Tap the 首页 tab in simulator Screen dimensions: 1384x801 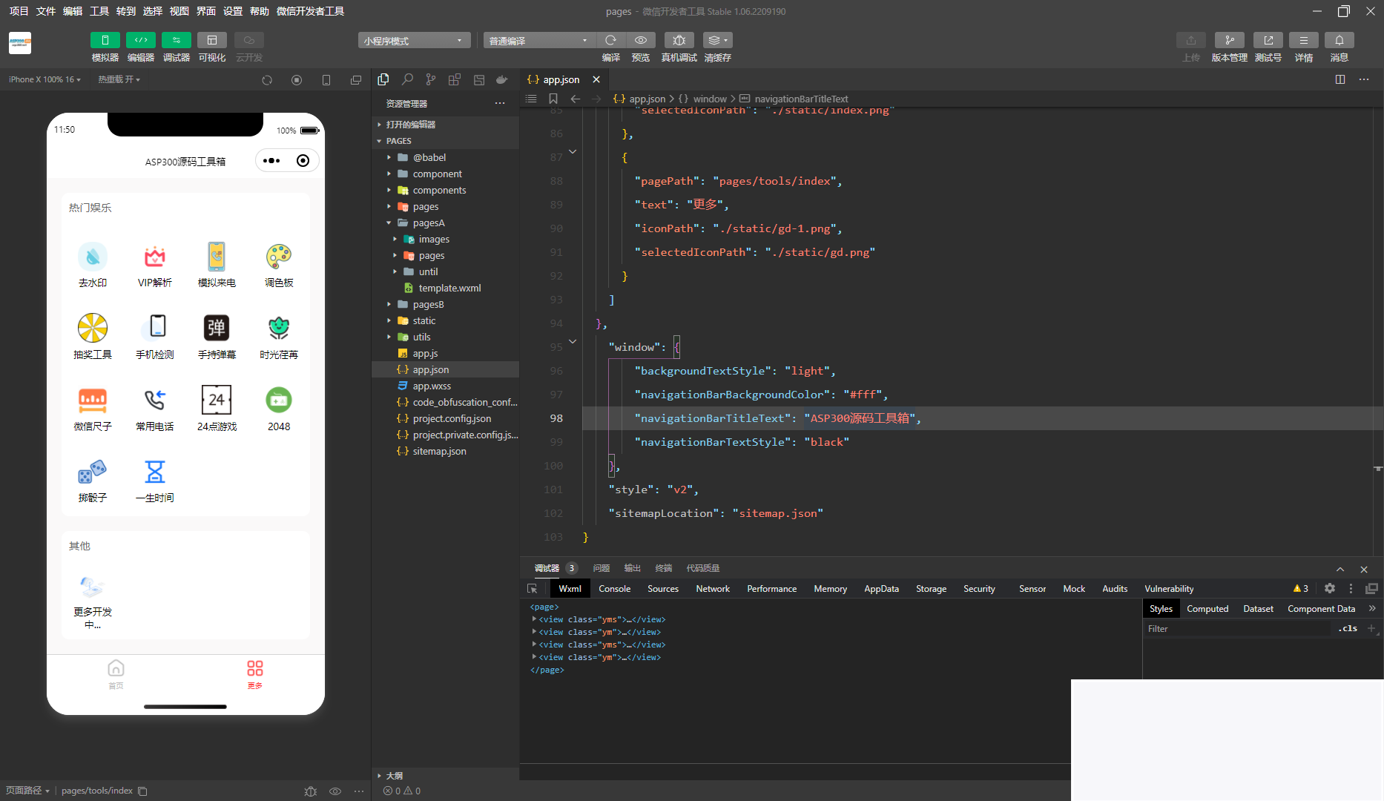tap(116, 674)
